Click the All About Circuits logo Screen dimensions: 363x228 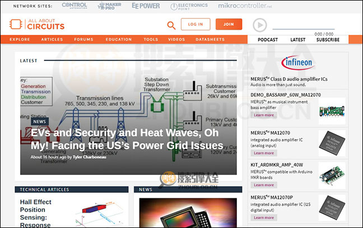pos(38,25)
